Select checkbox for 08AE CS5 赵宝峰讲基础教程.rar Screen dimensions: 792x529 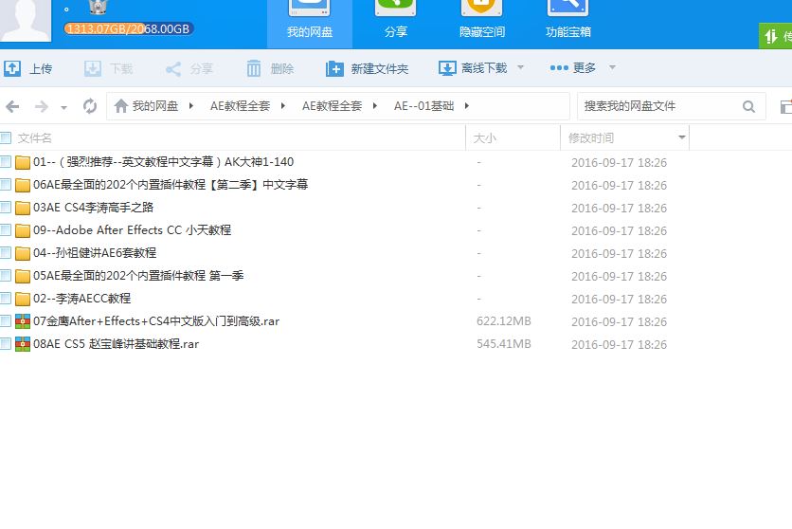tap(7, 344)
